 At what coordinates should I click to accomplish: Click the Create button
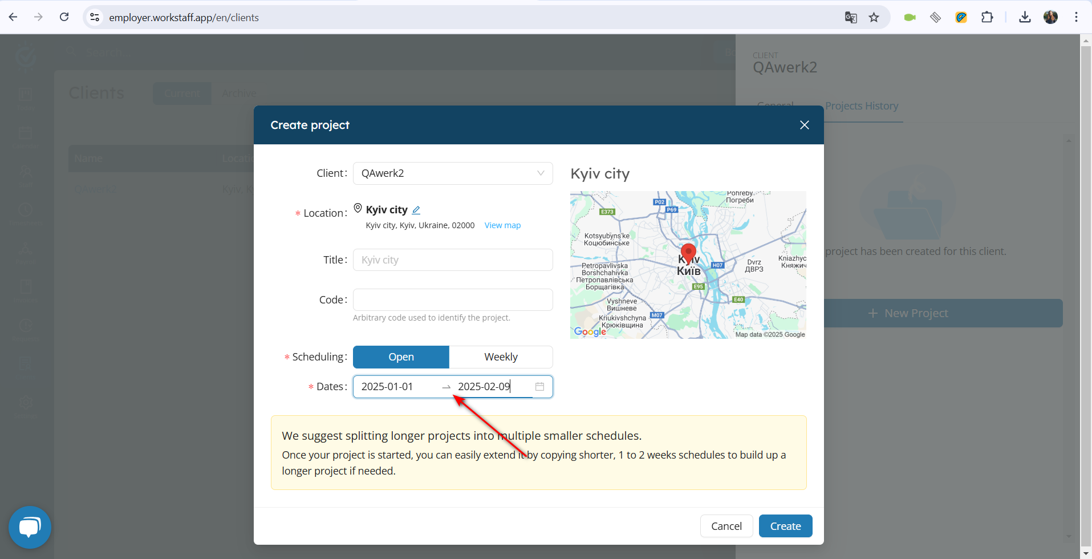point(785,526)
